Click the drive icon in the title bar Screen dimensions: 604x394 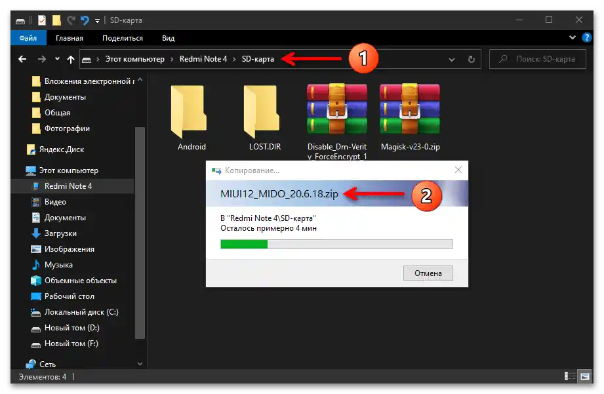[x=20, y=20]
